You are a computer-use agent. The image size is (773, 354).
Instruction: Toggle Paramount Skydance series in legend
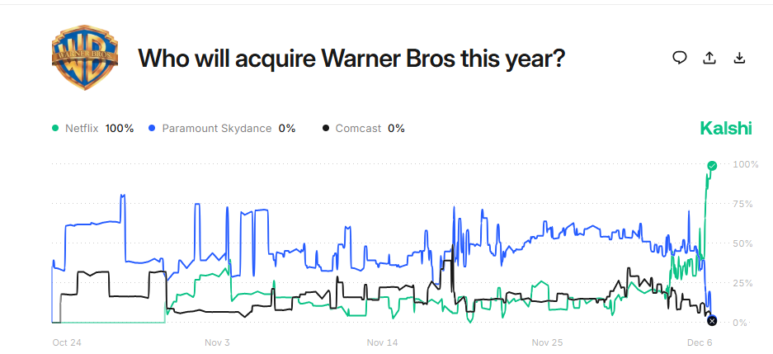(x=216, y=129)
